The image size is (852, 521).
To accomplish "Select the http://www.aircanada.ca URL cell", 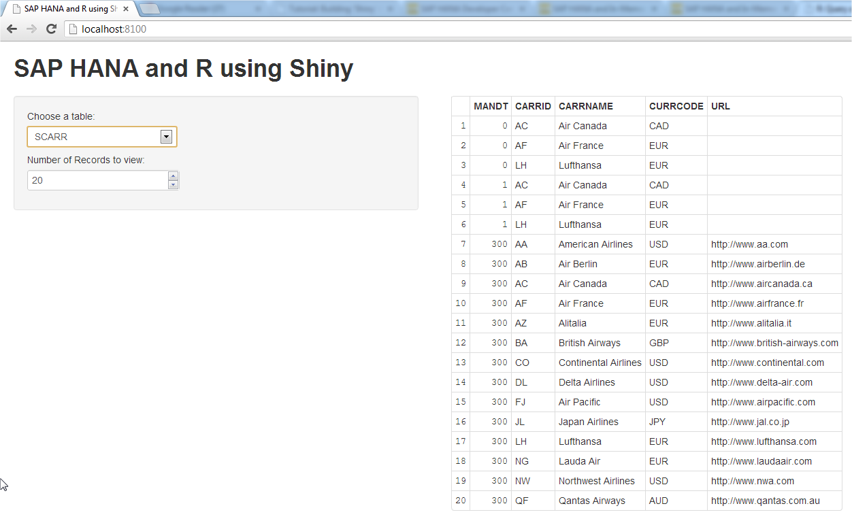I will 774,284.
